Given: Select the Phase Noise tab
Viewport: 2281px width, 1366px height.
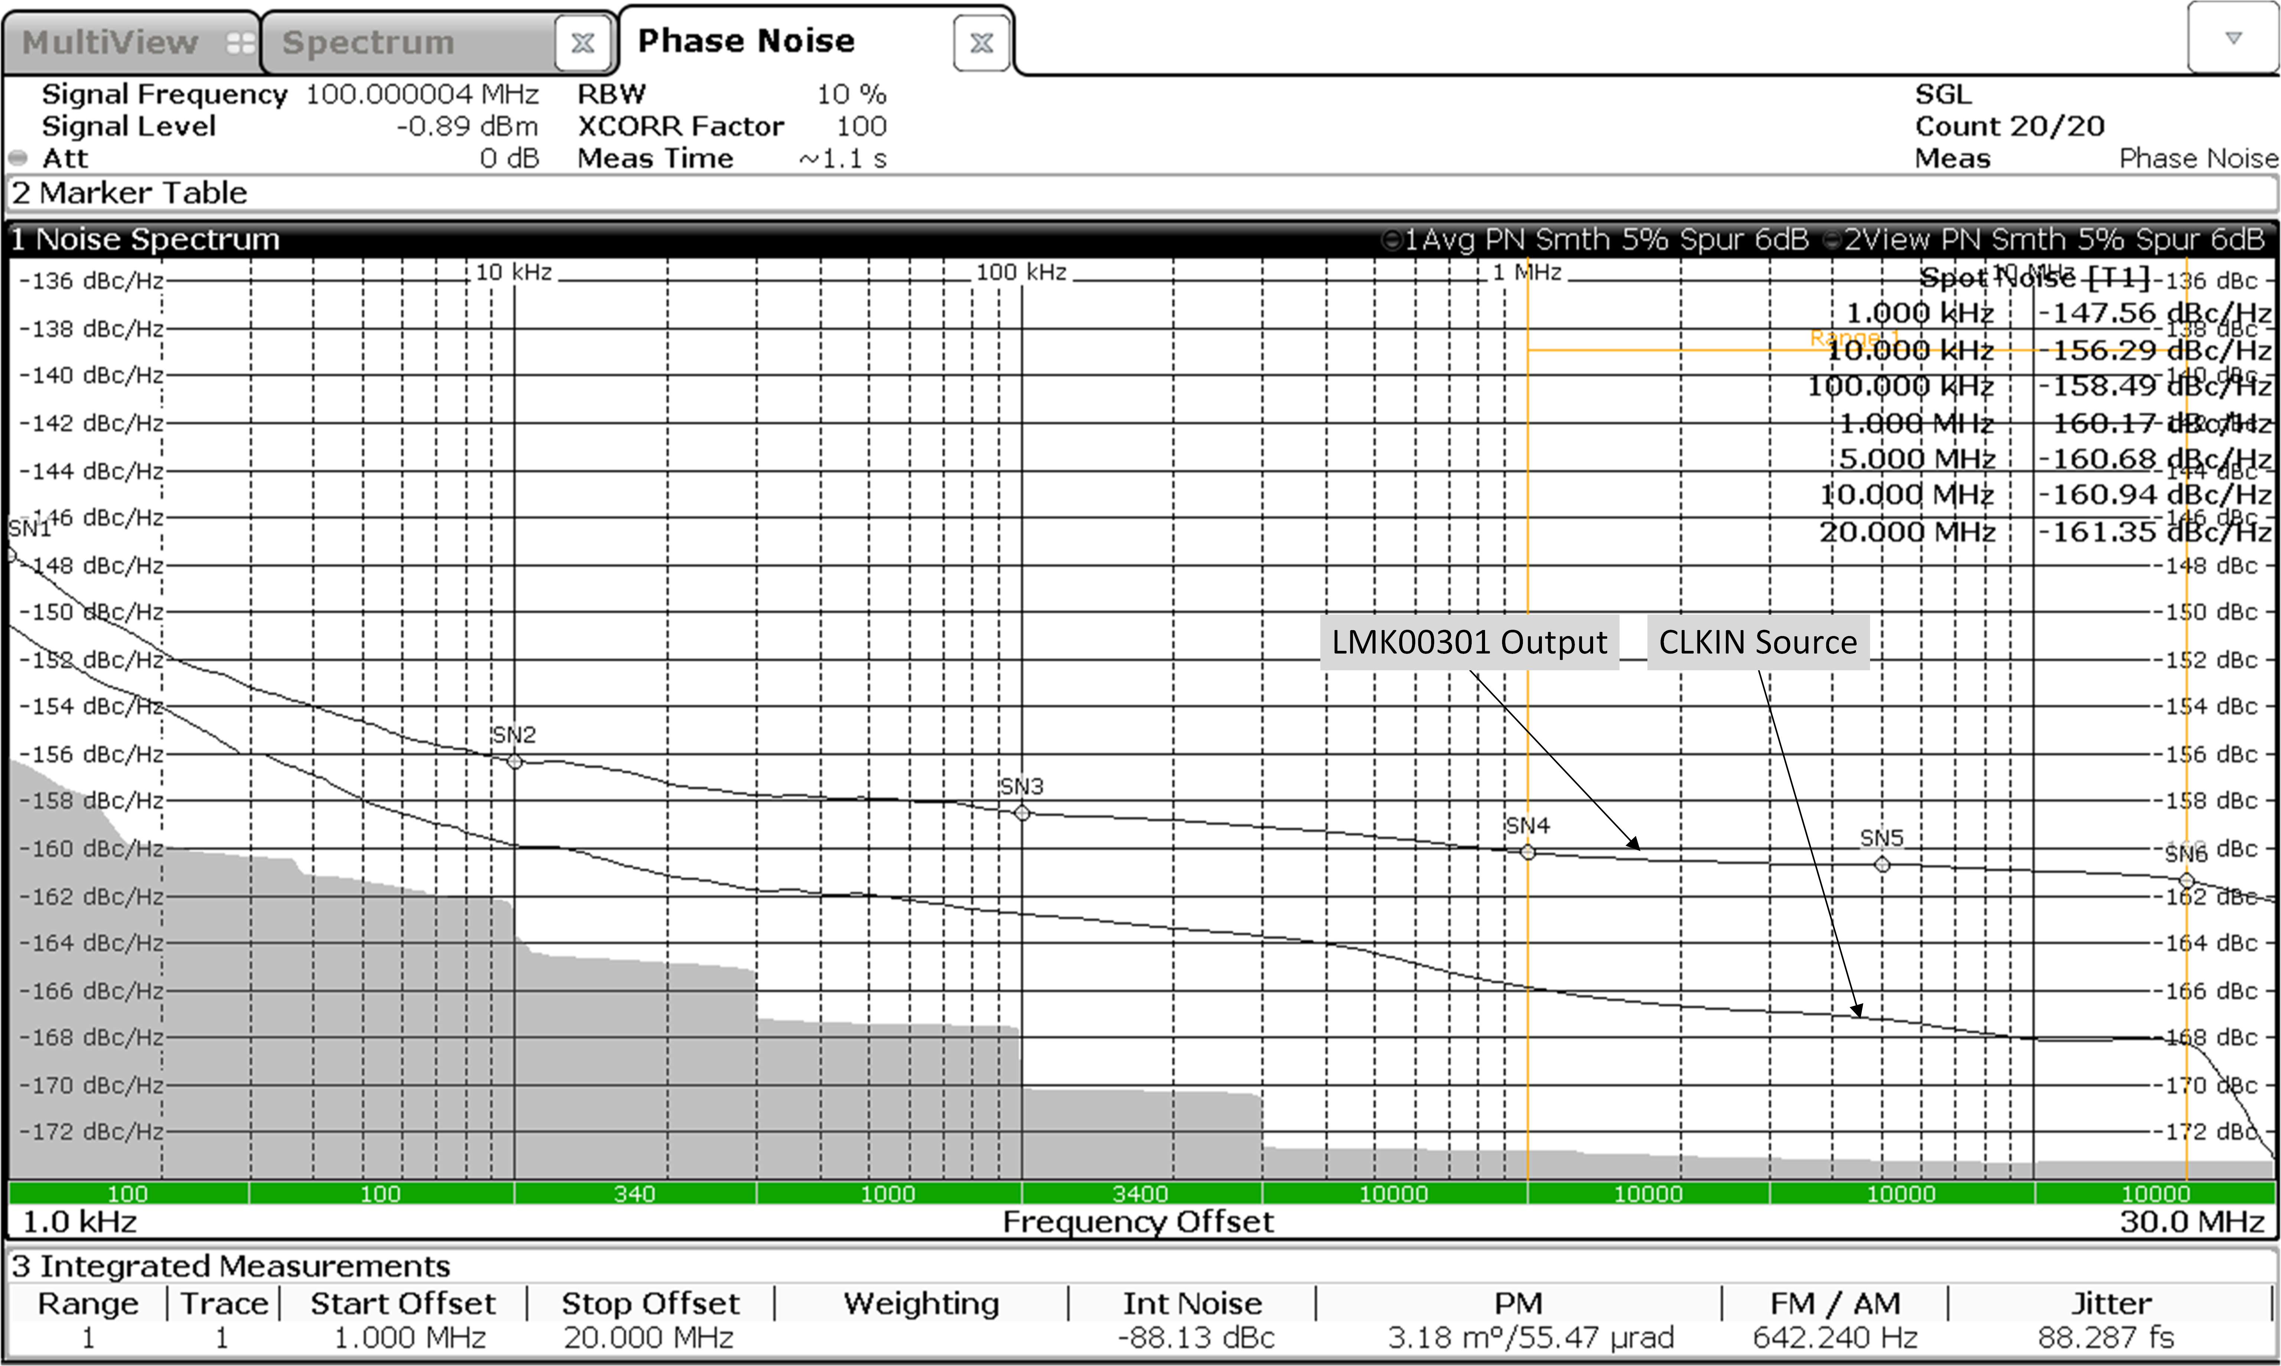Looking at the screenshot, I should 746,40.
